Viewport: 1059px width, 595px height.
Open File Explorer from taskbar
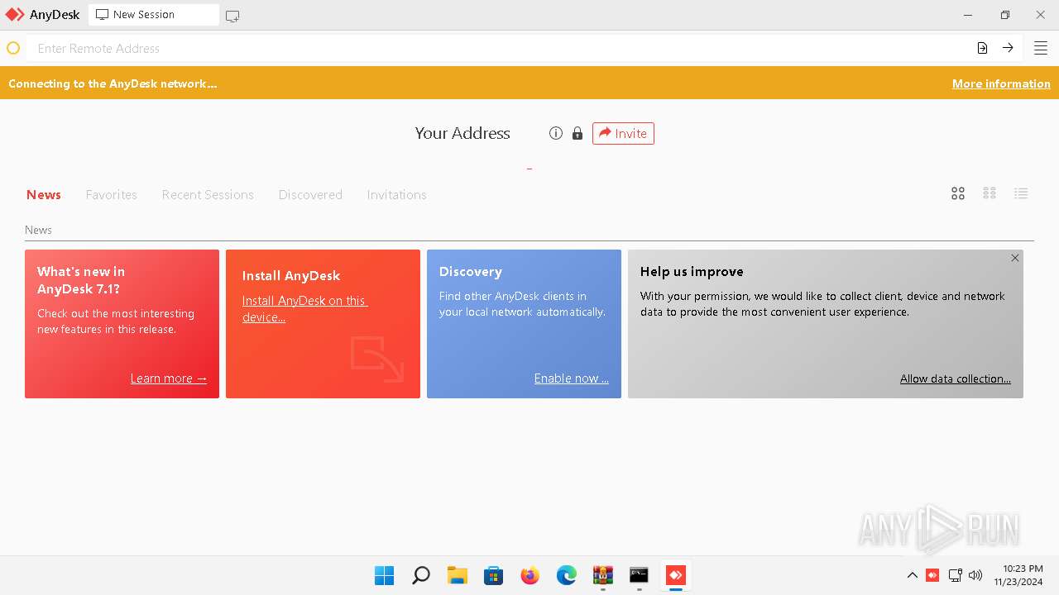coord(458,575)
